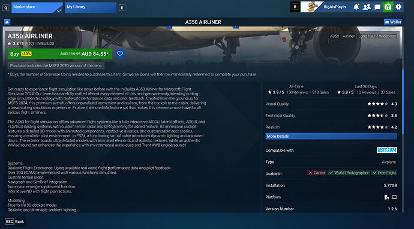Click the Career not-usable badge

[317, 173]
